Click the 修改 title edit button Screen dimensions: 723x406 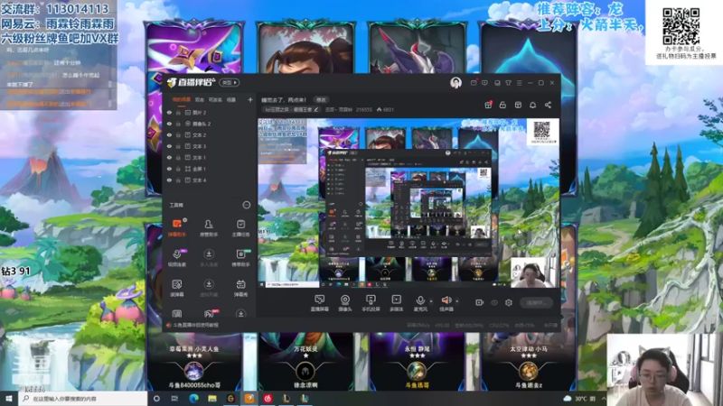pyautogui.click(x=321, y=99)
